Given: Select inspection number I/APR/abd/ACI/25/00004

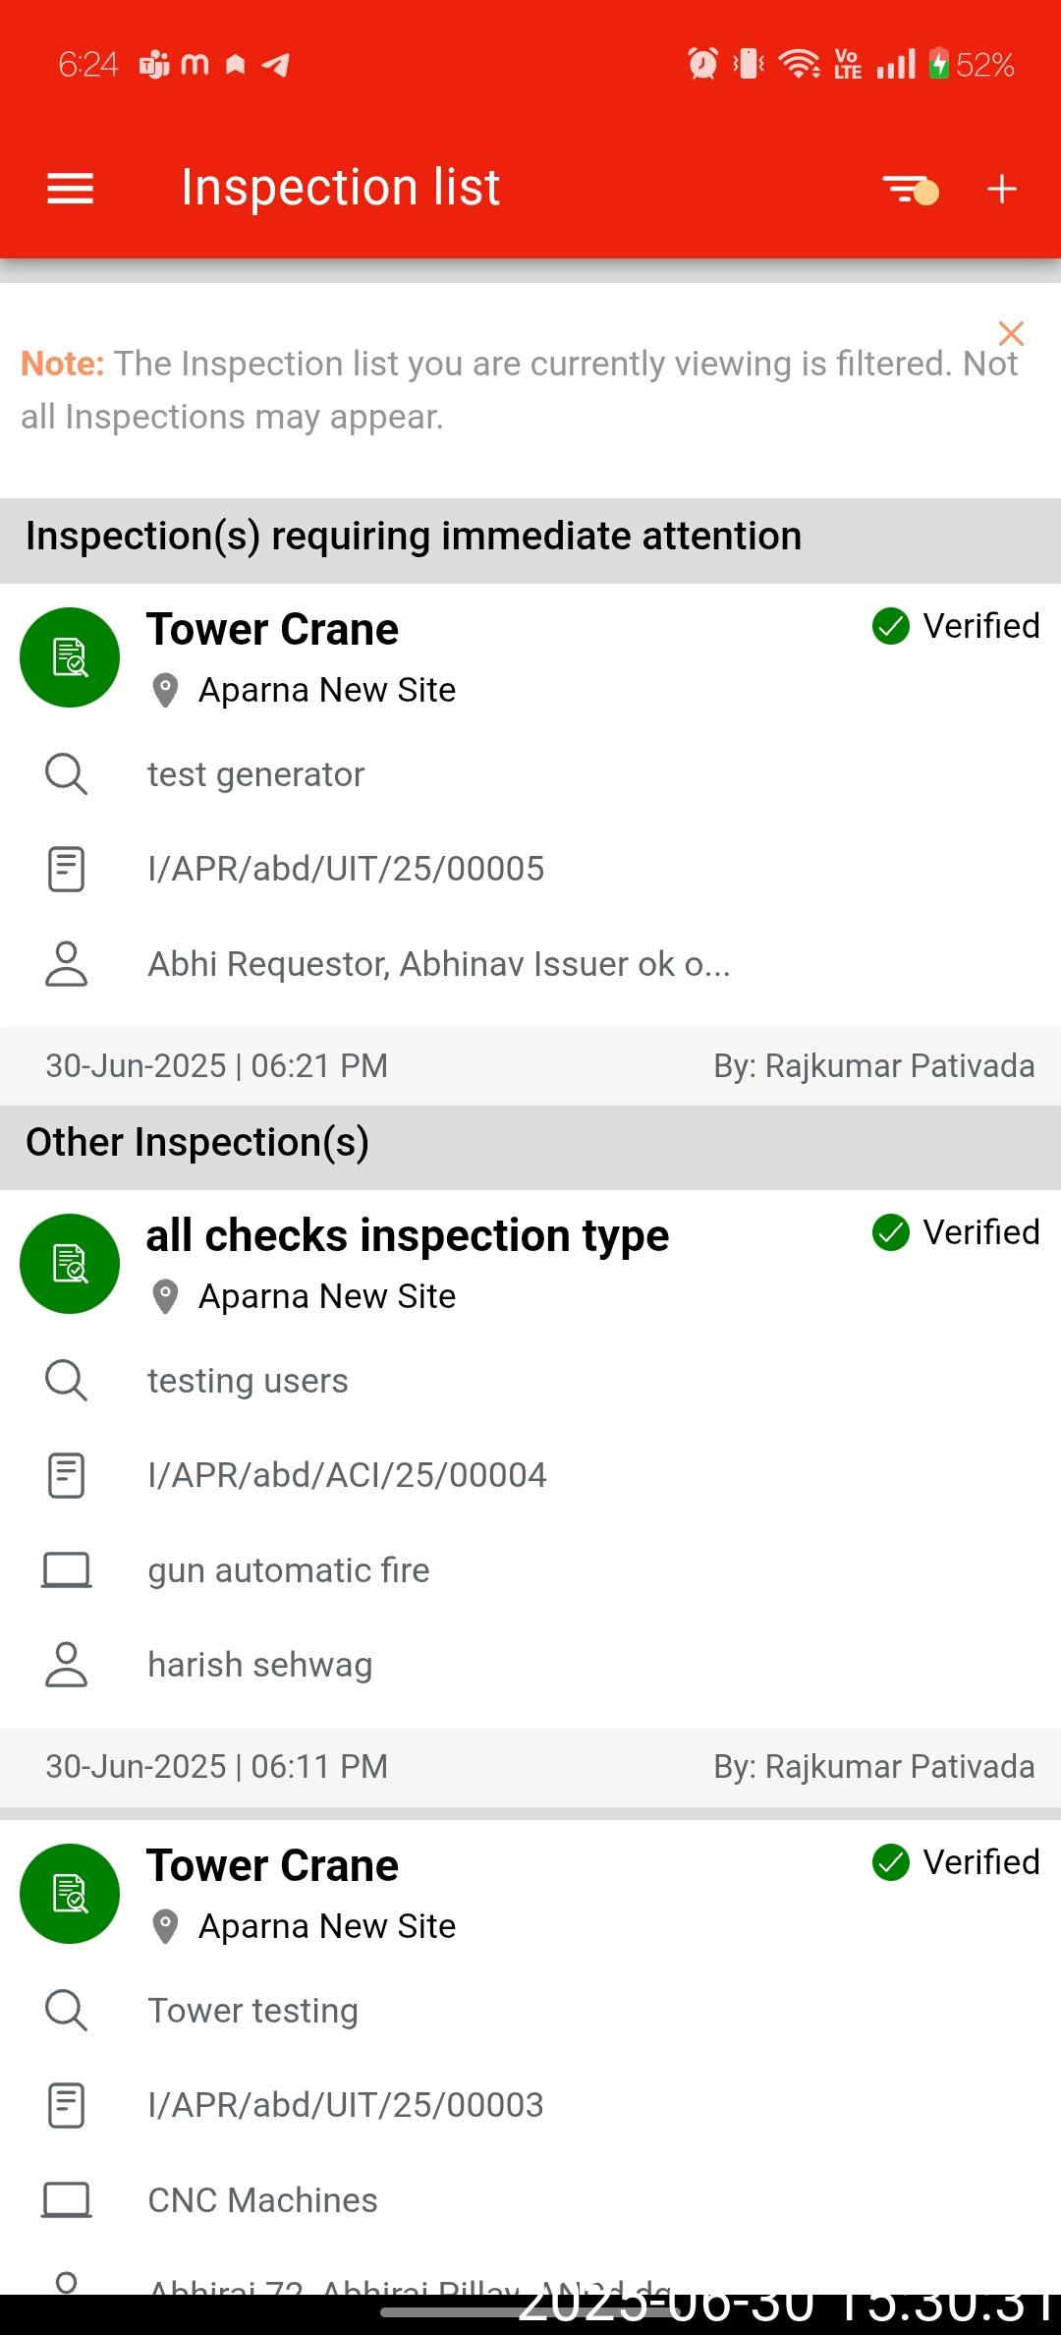Looking at the screenshot, I should pyautogui.click(x=347, y=1476).
